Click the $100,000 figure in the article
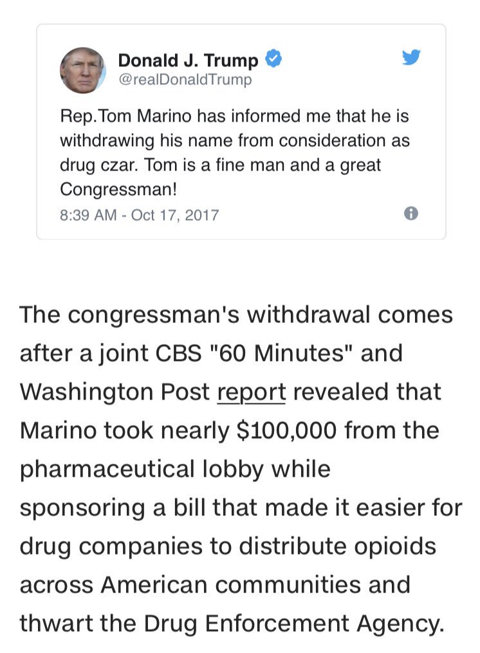Viewport: 480px width, 653px height. click(x=286, y=430)
